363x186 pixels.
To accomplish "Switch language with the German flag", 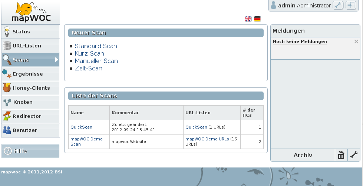I will pos(257,19).
